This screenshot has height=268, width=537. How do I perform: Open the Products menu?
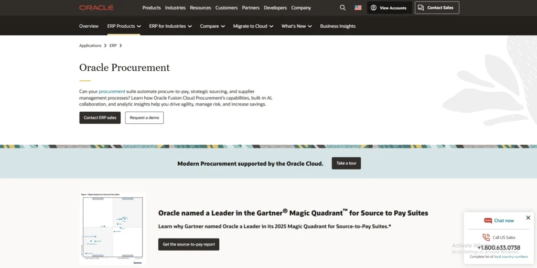152,7
